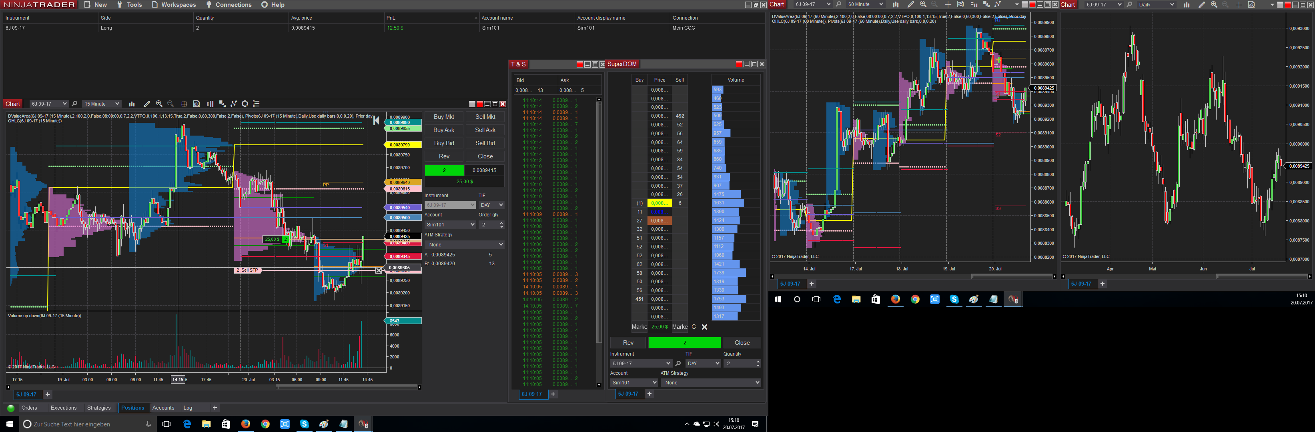
Task: Zoom in on the 60 Minute chart
Action: pos(923,4)
